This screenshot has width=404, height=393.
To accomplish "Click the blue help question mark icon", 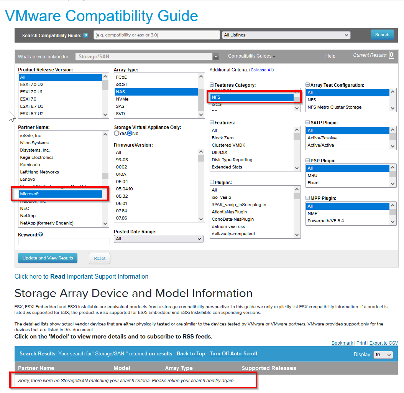I will 86,35.
